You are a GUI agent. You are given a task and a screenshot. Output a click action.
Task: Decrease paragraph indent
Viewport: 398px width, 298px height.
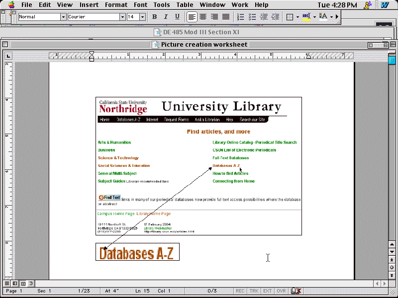coord(264,17)
